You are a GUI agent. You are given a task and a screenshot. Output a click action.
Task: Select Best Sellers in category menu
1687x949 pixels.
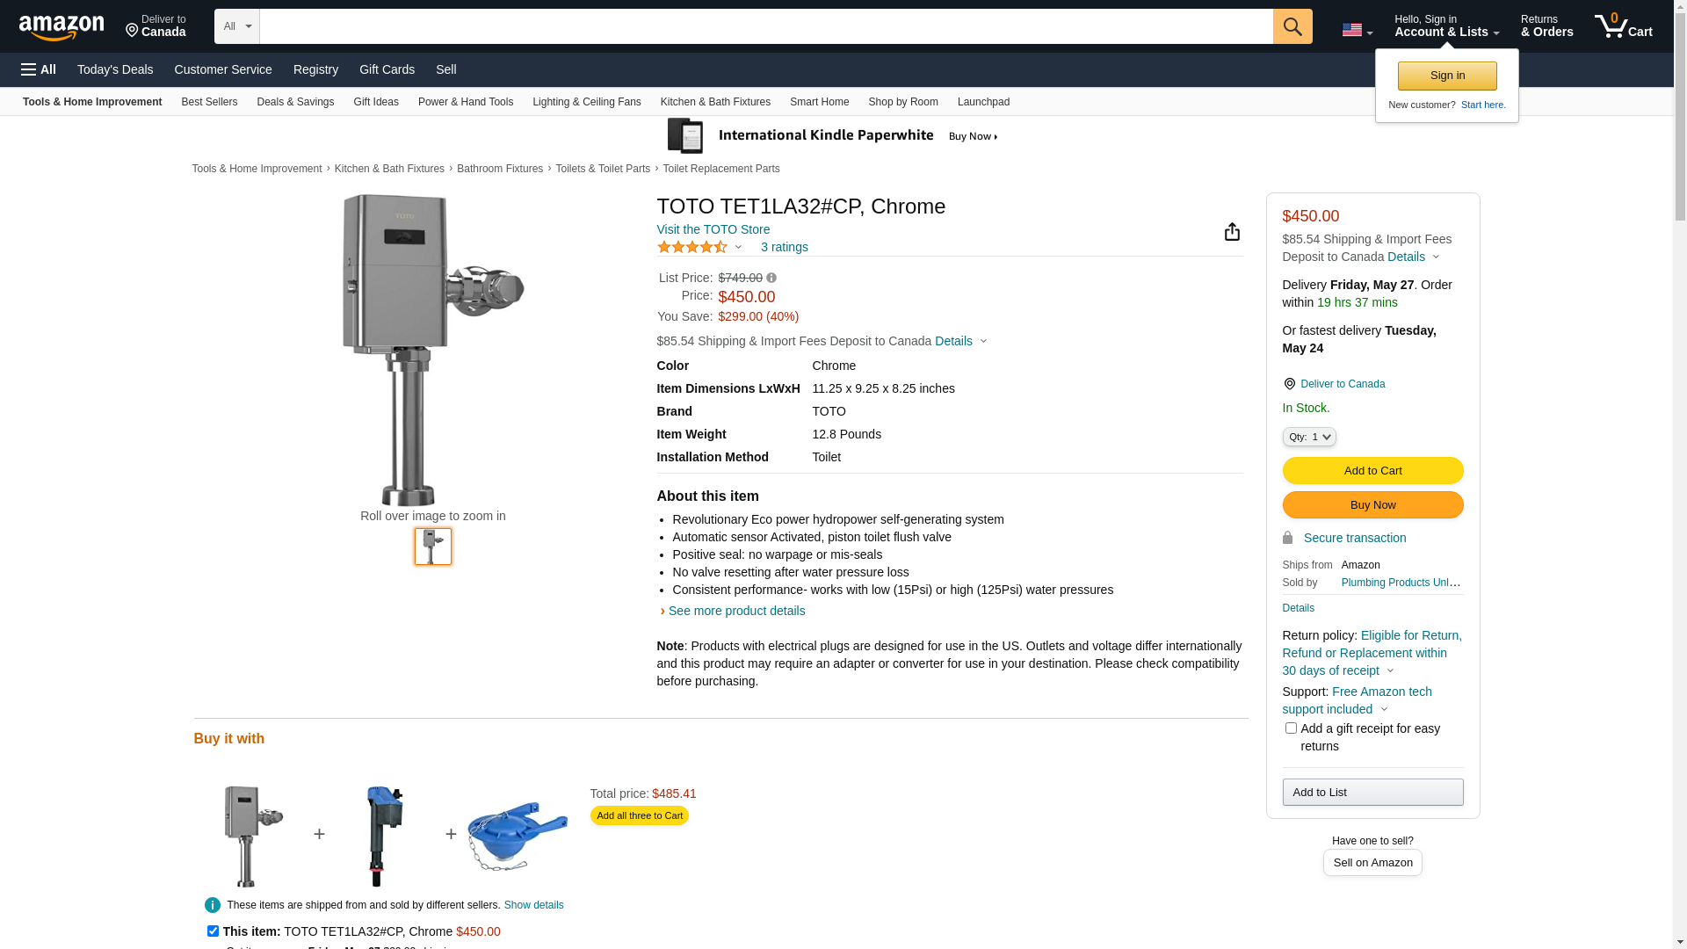click(209, 102)
